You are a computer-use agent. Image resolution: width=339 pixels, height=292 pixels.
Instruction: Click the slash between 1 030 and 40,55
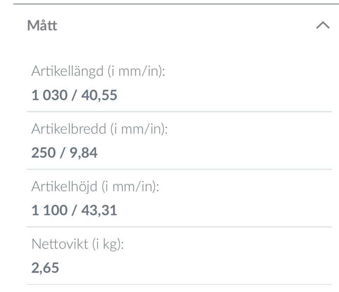74,95
